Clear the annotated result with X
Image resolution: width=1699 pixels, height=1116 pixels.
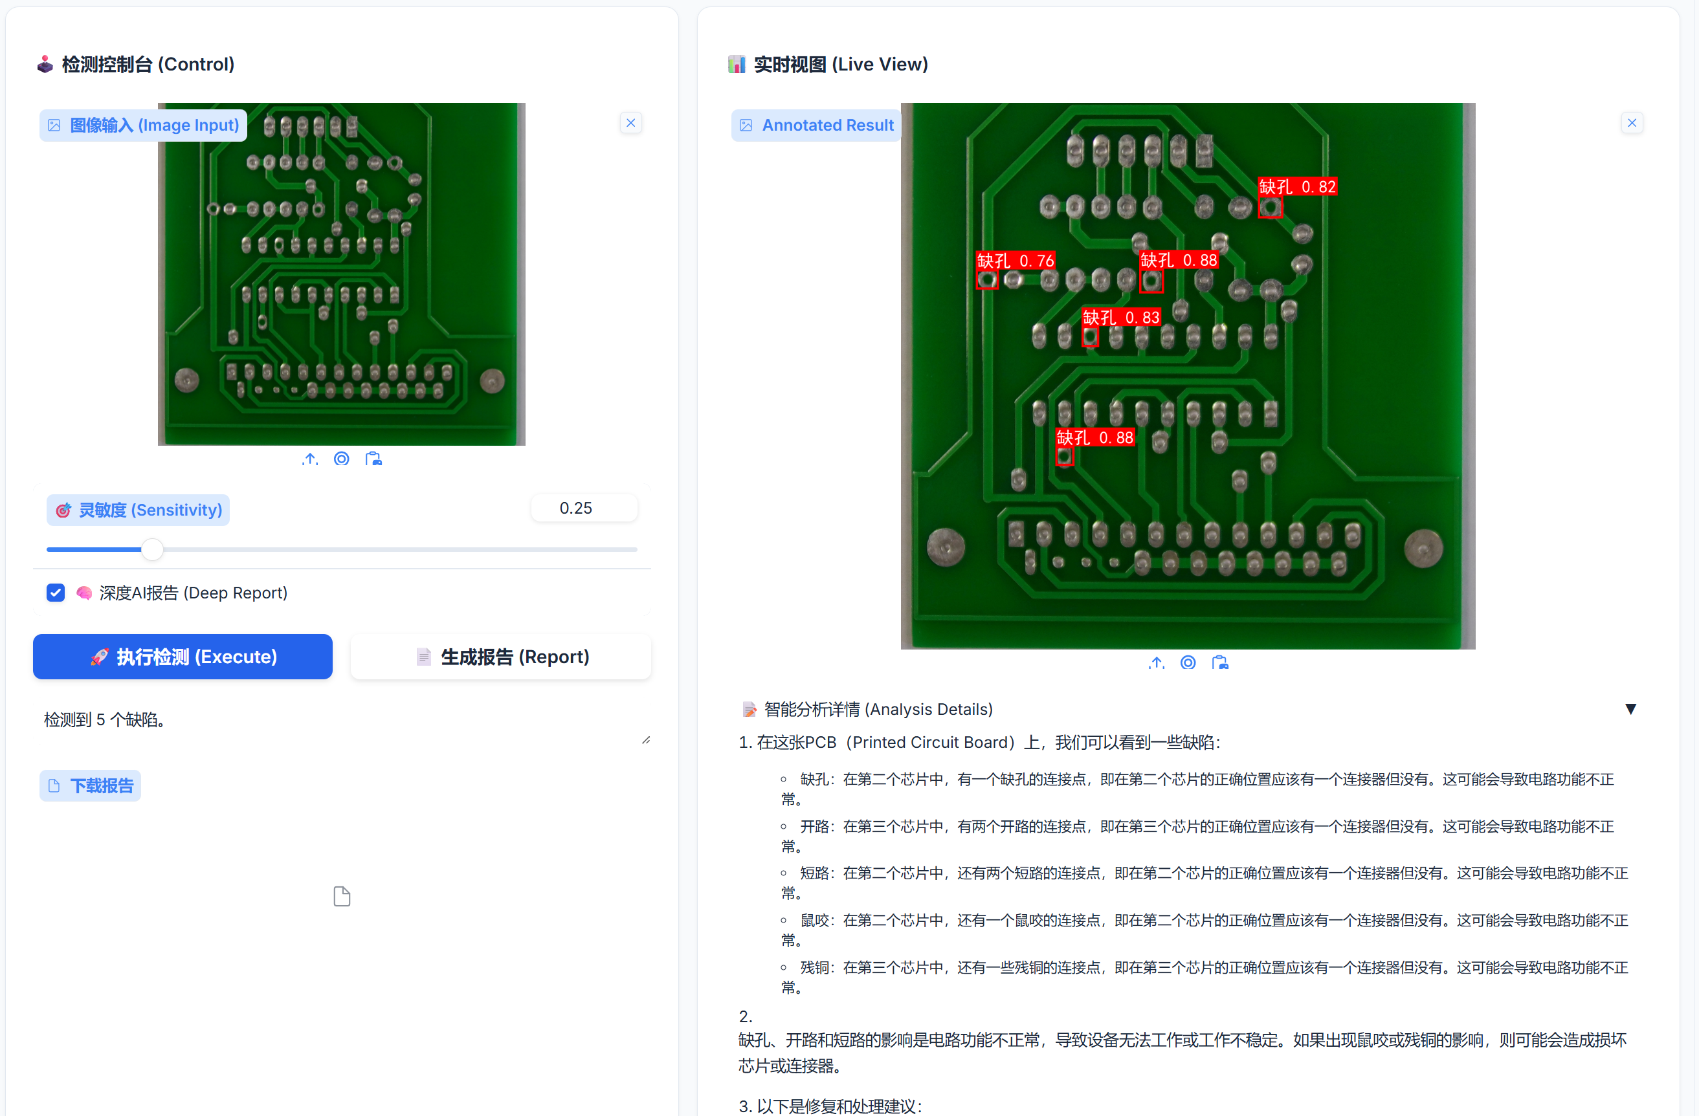(1632, 123)
